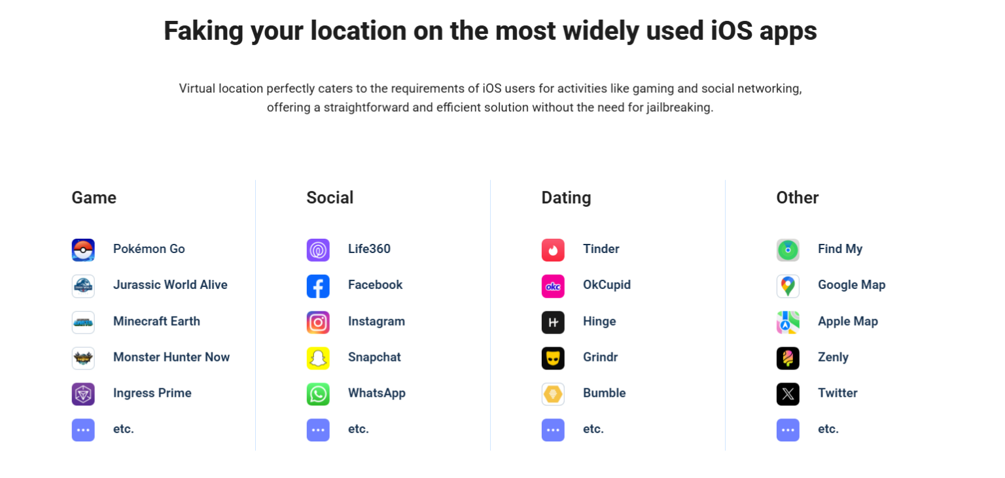This screenshot has height=478, width=1005.
Task: Click the Google Map pin icon
Action: pos(788,286)
